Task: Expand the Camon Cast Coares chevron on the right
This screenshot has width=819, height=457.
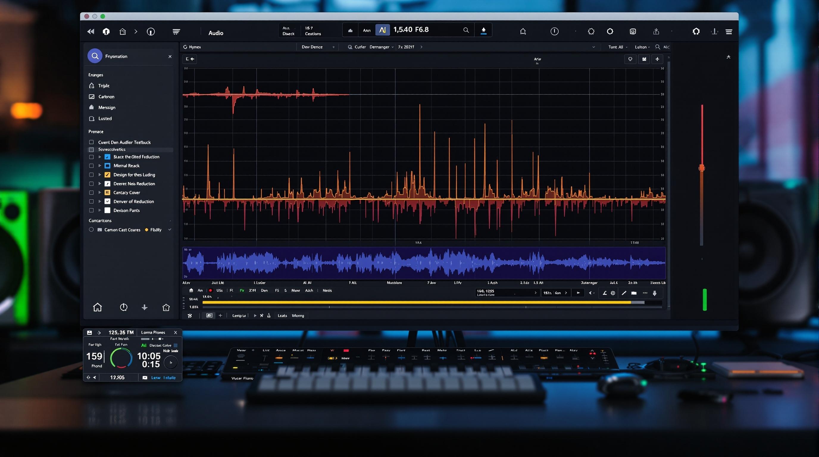Action: tap(169, 229)
